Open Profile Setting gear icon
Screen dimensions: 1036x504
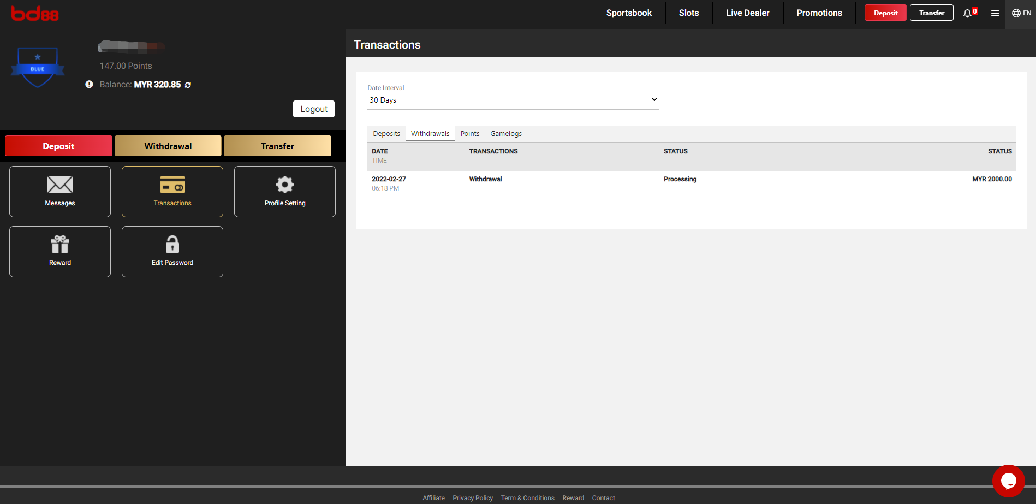pos(284,185)
